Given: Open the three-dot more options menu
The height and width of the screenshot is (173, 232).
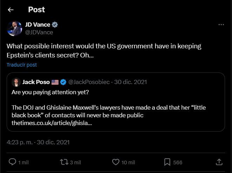Looking at the screenshot, I should (x=221, y=25).
